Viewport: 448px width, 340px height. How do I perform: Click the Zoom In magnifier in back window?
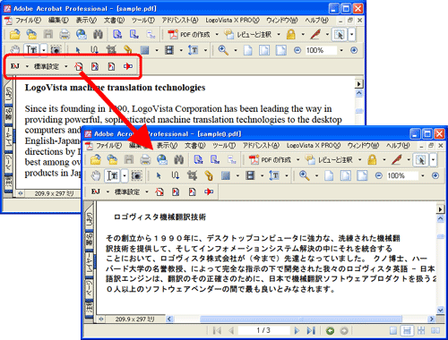pos(223,50)
